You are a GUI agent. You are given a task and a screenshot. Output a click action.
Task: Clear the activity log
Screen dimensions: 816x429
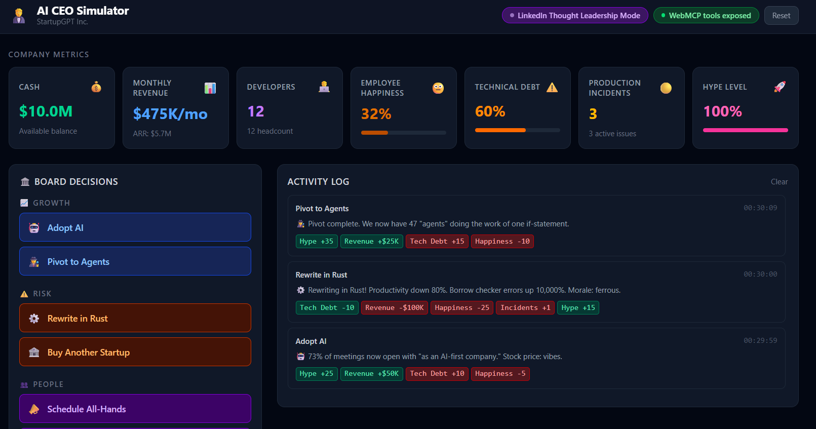pos(779,182)
